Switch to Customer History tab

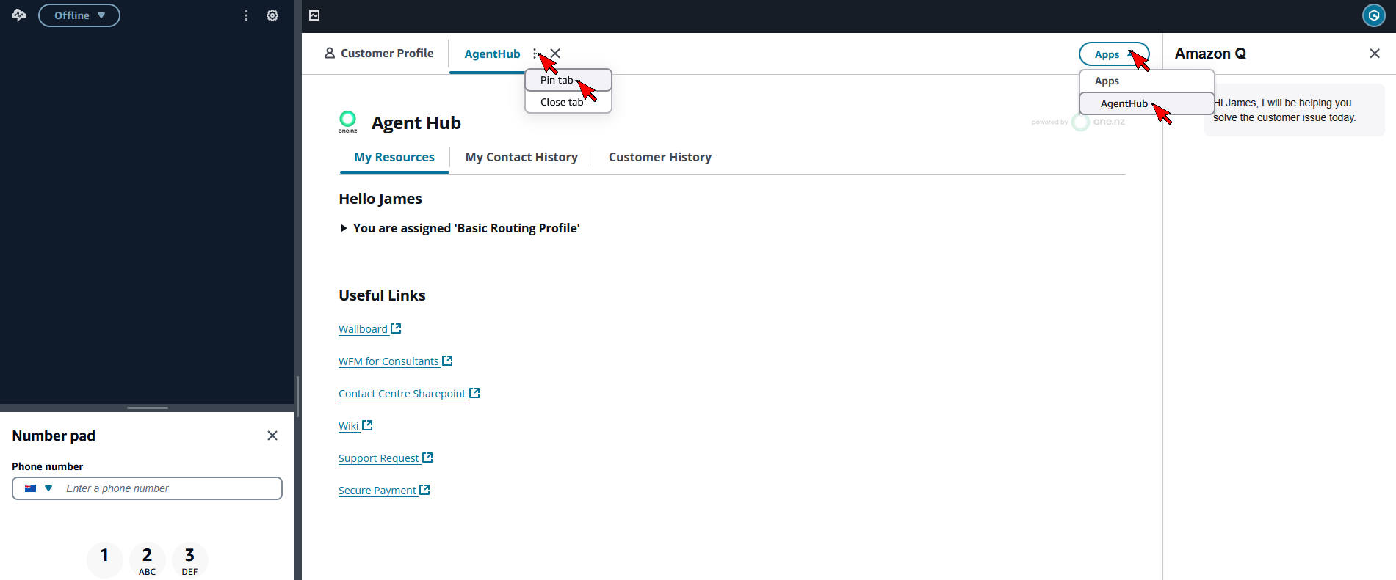[659, 157]
